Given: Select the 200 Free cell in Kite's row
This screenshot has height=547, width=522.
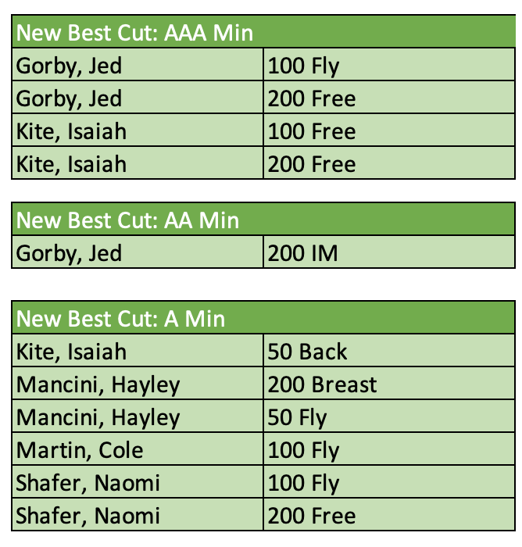Looking at the screenshot, I should (311, 164).
